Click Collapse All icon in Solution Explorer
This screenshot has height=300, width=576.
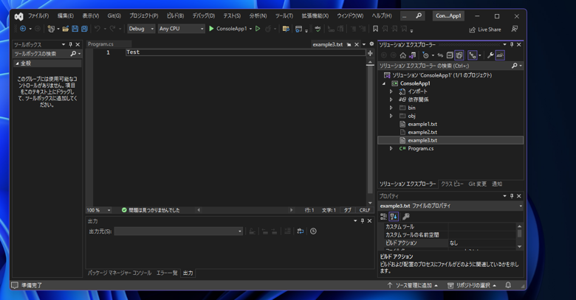coord(450,55)
